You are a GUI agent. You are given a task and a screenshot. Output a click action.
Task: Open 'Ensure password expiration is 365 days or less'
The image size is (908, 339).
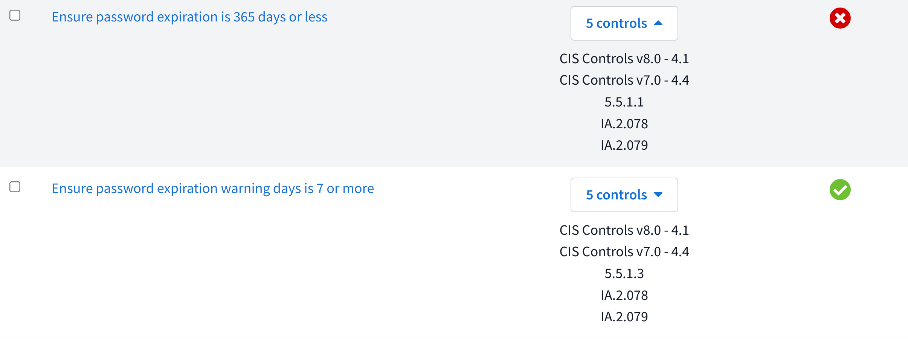[189, 17]
